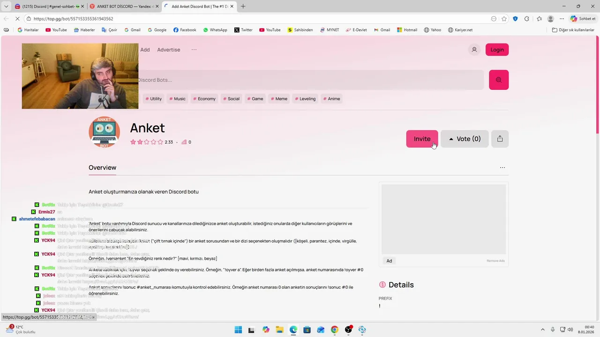Open the browser settings three-dot menu
Screen dimensions: 600x337
pyautogui.click(x=562, y=19)
